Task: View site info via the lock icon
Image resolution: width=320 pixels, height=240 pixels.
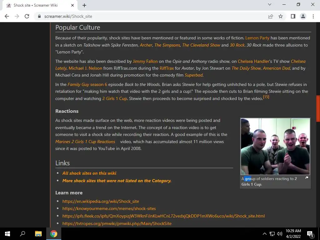Action: 39,16
